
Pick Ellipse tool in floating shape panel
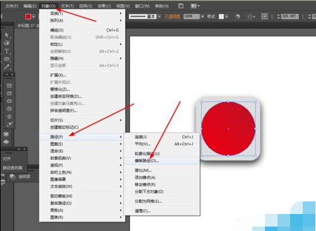click(9, 101)
